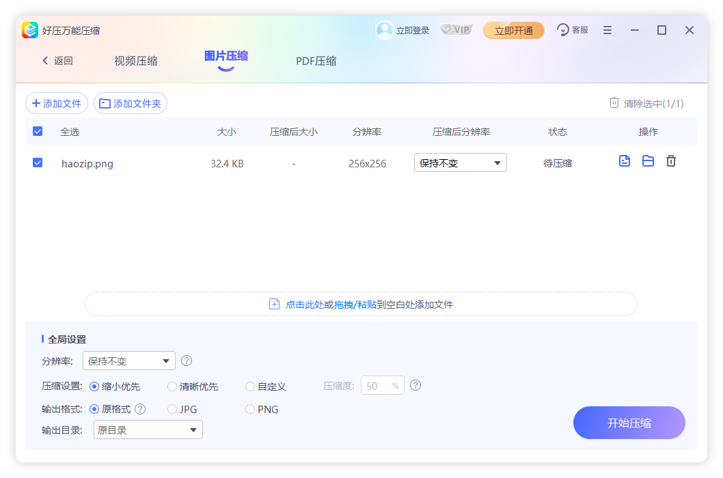Click the 压缩度 percentage input field

[377, 386]
